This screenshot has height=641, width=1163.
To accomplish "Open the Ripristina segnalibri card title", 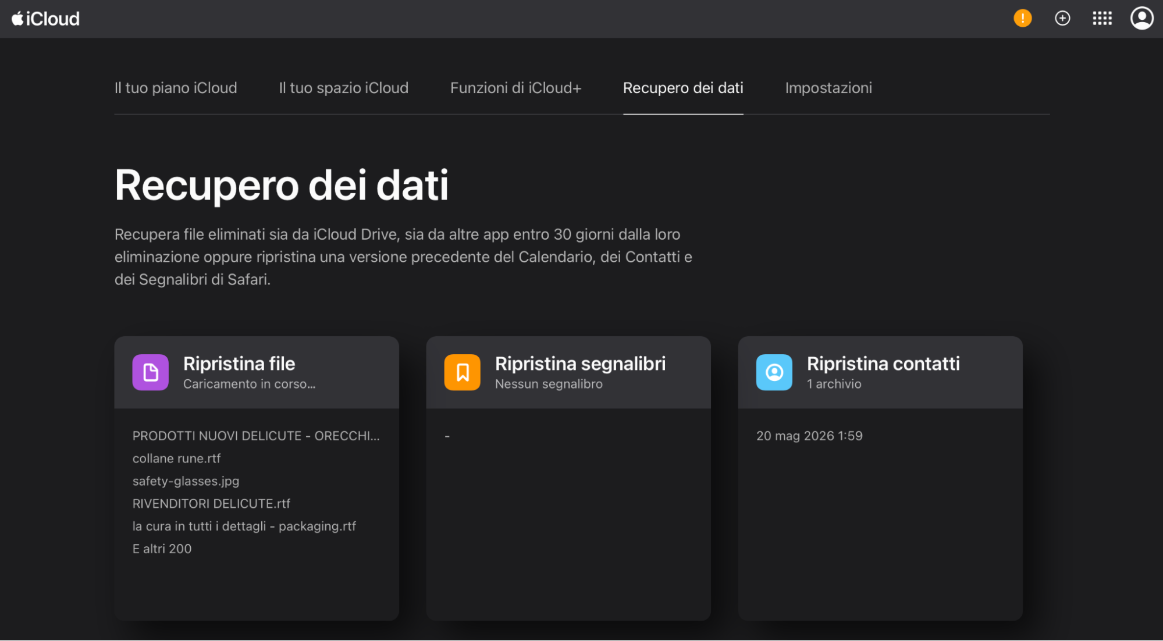I will (x=580, y=364).
